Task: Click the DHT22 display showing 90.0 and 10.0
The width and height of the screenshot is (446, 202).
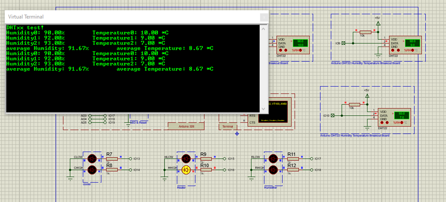Action: pos(301,43)
